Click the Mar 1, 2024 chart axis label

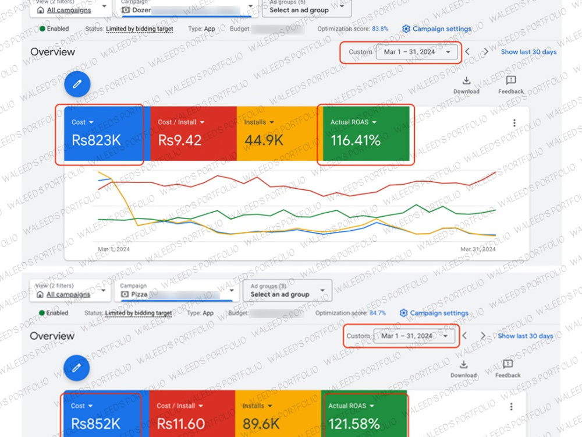tap(113, 249)
